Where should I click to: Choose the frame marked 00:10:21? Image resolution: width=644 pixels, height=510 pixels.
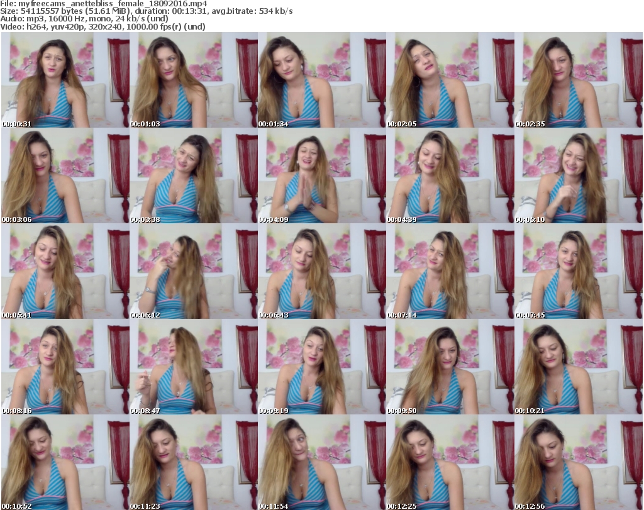(x=579, y=367)
